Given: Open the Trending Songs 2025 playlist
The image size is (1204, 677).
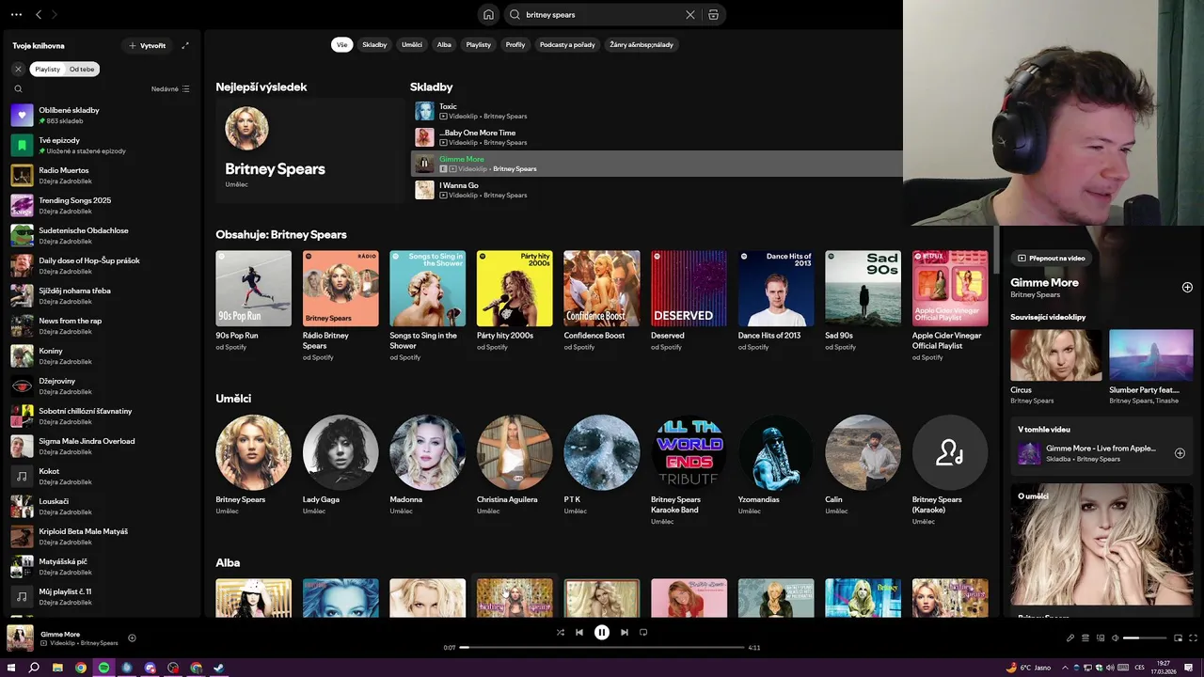Looking at the screenshot, I should [101, 205].
